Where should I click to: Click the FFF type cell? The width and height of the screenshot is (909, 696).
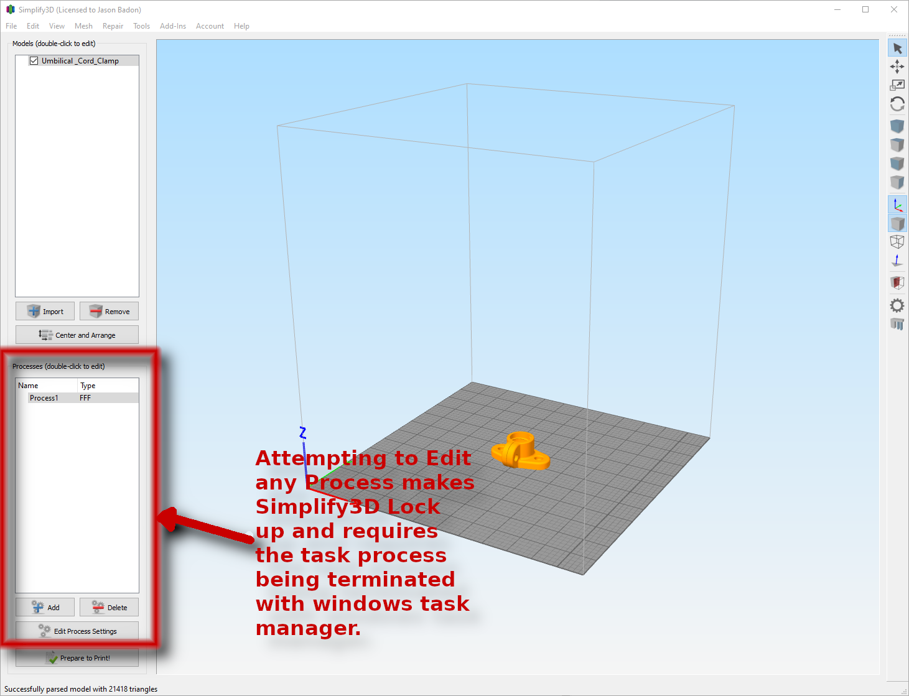(85, 398)
